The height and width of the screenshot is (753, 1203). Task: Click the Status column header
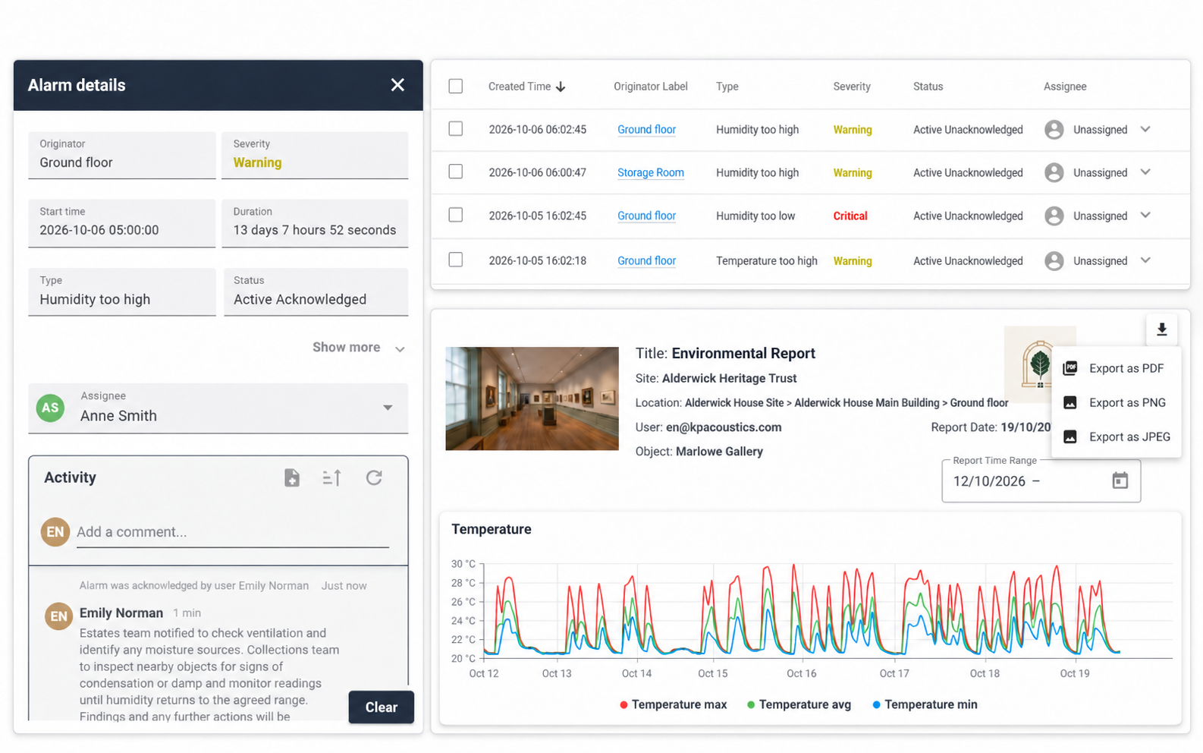pyautogui.click(x=928, y=87)
